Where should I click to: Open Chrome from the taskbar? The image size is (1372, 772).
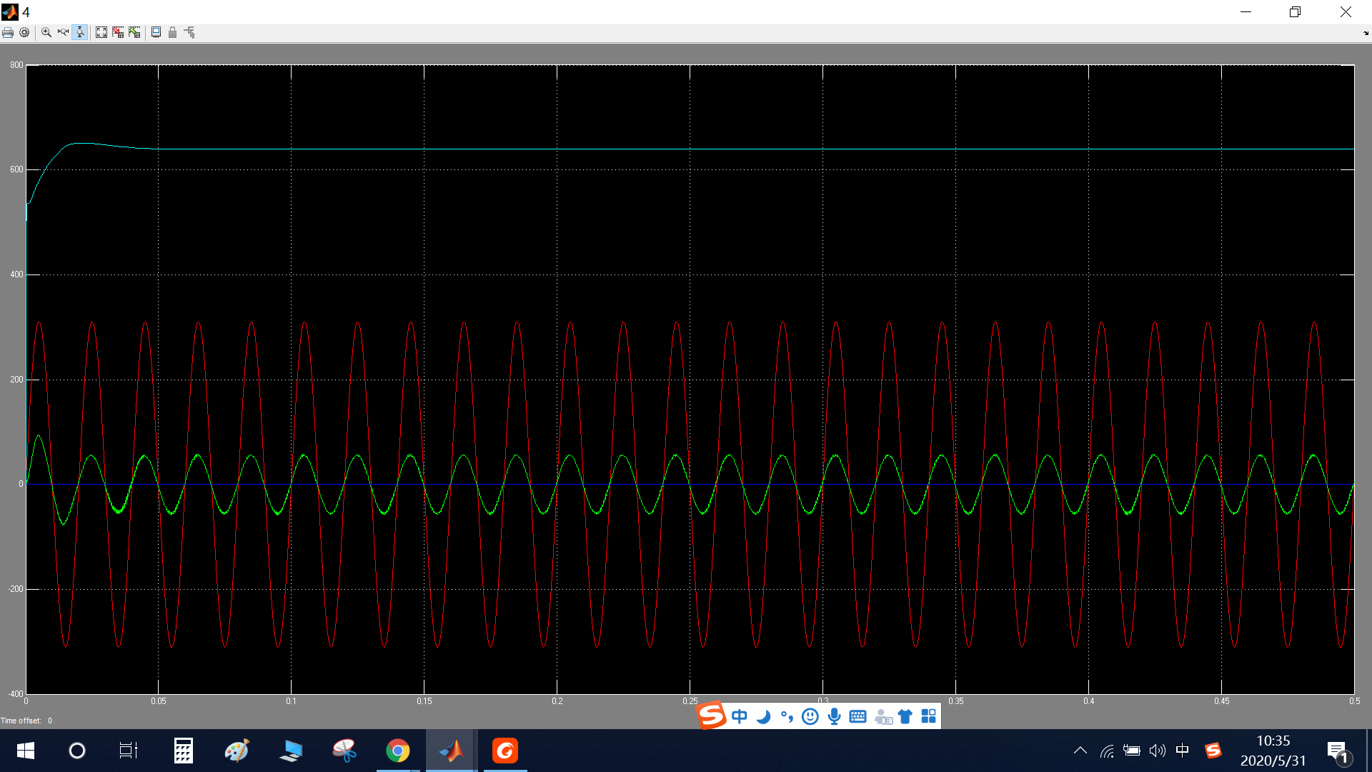(398, 751)
